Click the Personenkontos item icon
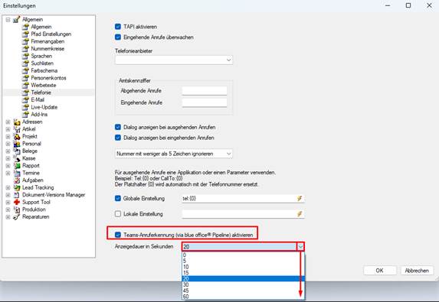 click(x=26, y=78)
